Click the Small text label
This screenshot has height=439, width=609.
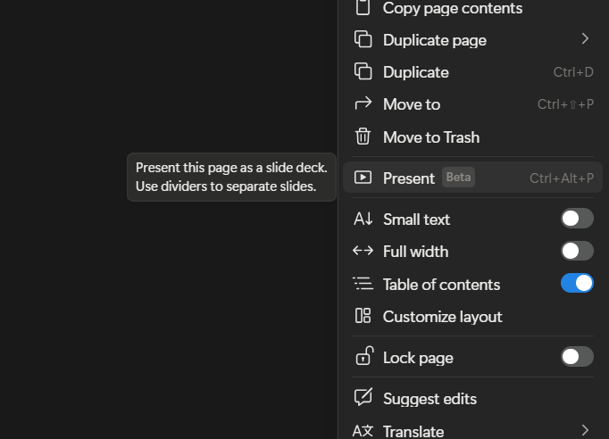(x=416, y=219)
